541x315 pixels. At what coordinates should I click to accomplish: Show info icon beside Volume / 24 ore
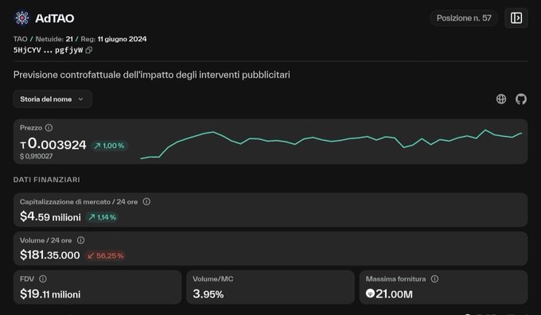[80, 240]
